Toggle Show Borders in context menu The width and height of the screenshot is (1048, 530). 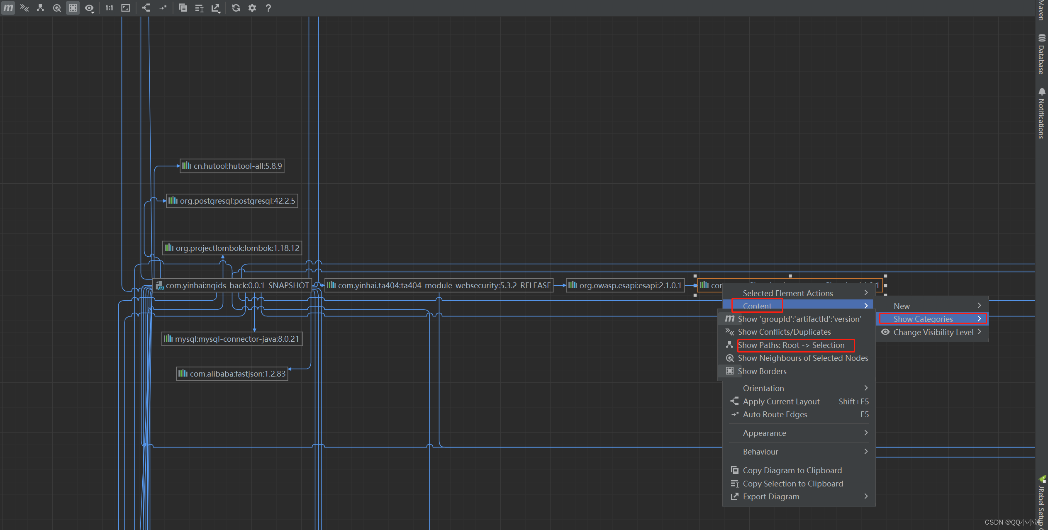tap(762, 371)
